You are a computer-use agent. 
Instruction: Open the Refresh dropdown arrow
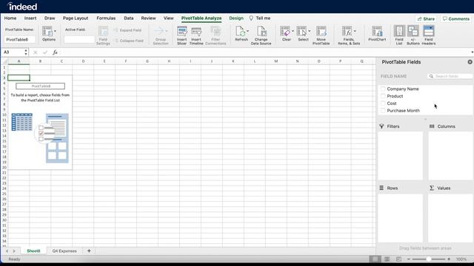[247, 31]
